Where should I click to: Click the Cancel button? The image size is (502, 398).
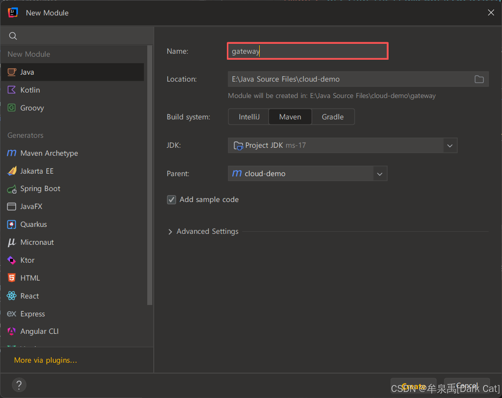pos(467,386)
